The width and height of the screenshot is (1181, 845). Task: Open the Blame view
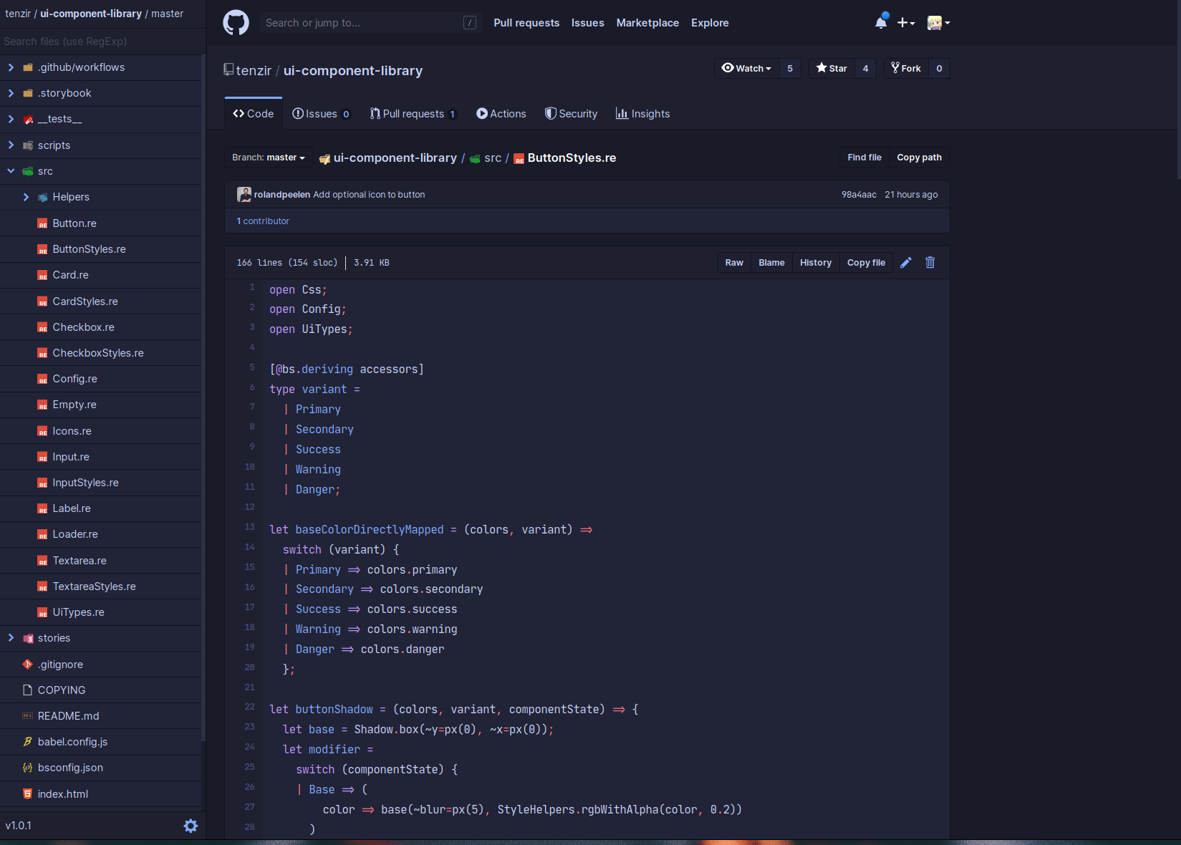771,262
